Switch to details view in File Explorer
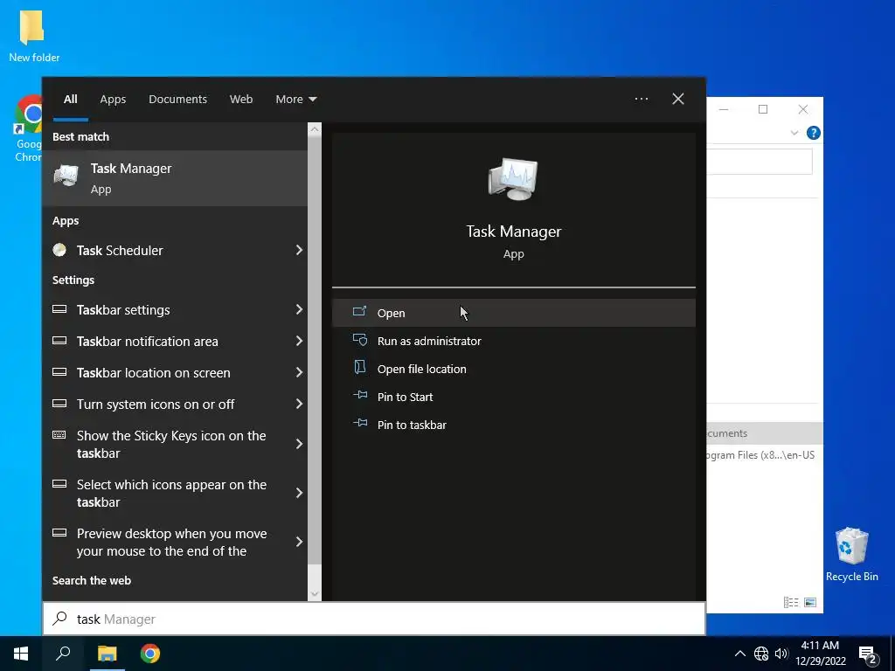This screenshot has width=895, height=671. tap(790, 603)
